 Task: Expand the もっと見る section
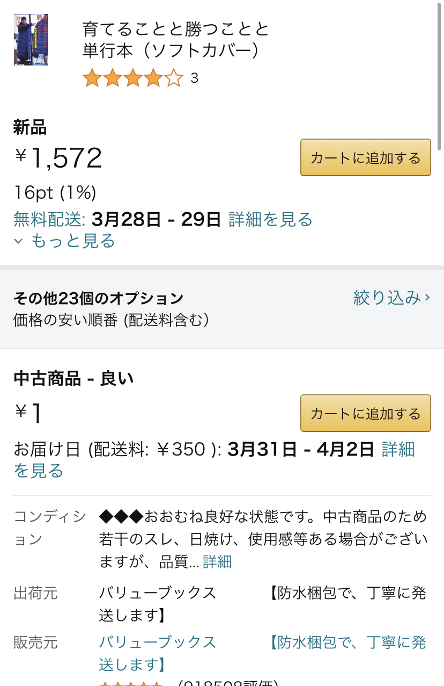pyautogui.click(x=73, y=241)
